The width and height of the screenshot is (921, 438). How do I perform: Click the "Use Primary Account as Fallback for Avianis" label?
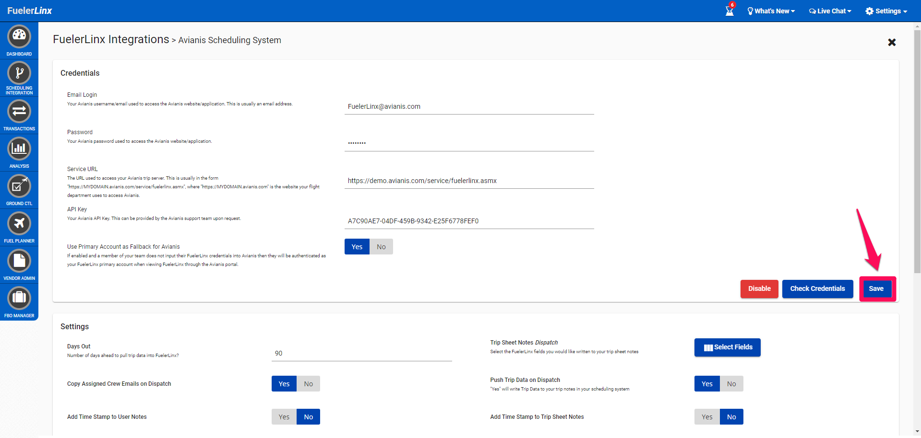pyautogui.click(x=123, y=247)
